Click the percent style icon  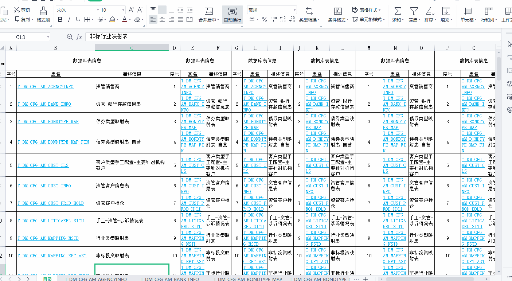[x=265, y=20]
